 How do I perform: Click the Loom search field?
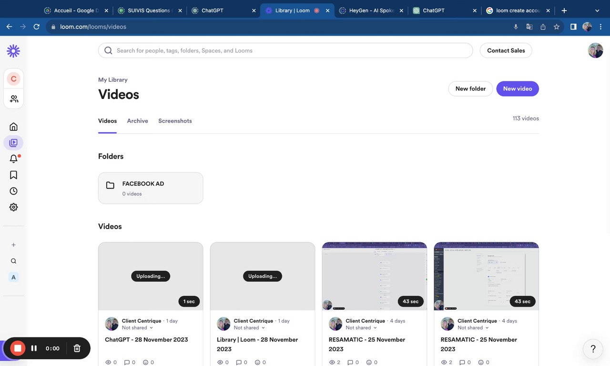(x=285, y=50)
